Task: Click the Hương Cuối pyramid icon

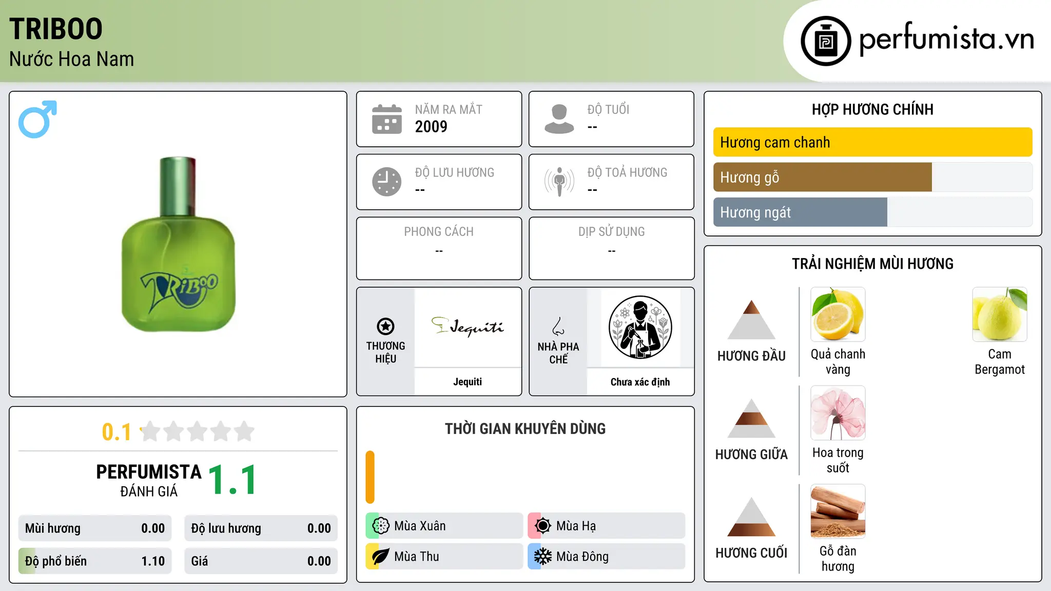Action: (751, 517)
